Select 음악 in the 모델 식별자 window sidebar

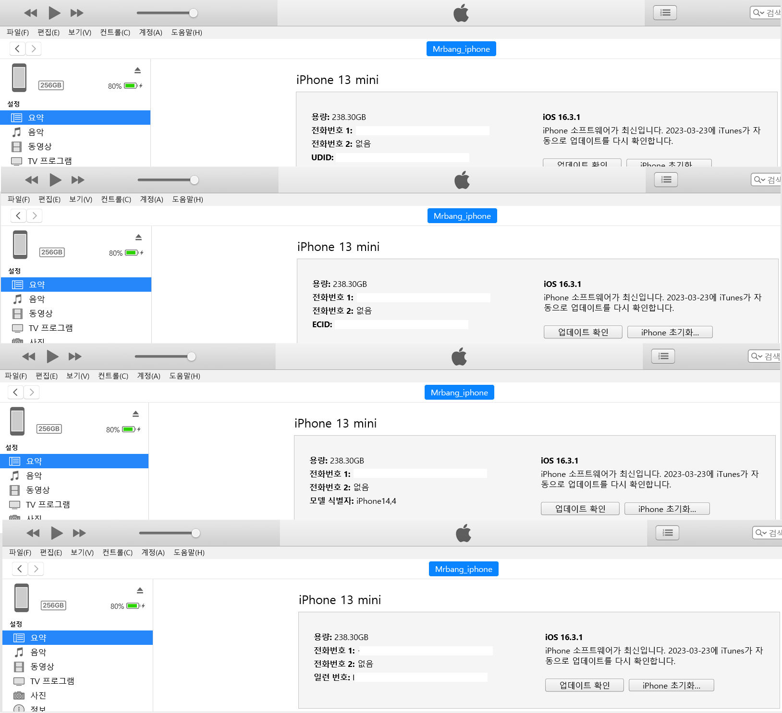pos(74,475)
